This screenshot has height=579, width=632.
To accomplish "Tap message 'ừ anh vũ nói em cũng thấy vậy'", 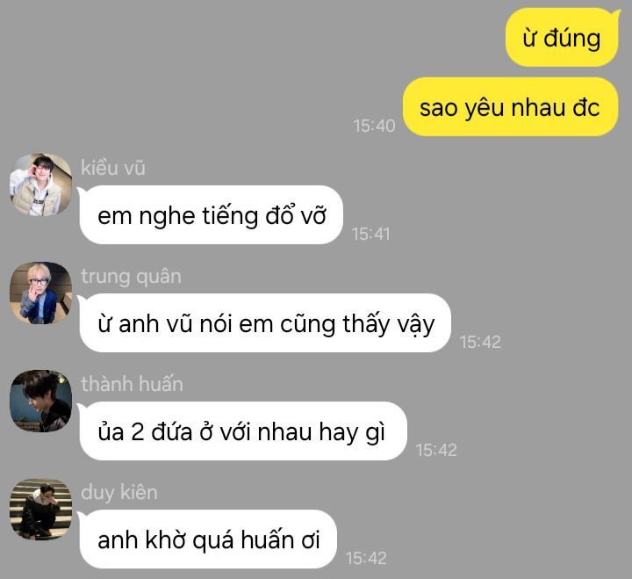I will [x=265, y=322].
